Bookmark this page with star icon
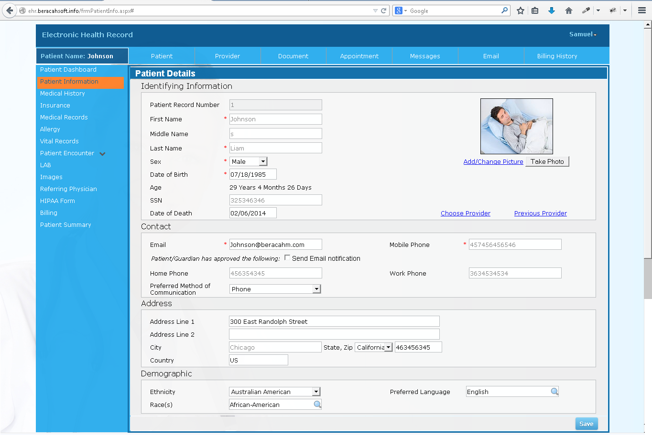The width and height of the screenshot is (652, 448). pyautogui.click(x=521, y=11)
